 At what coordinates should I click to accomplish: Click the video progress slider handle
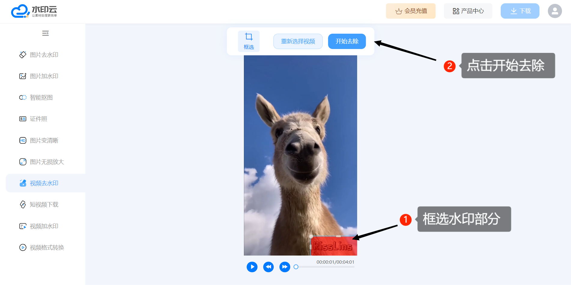point(296,267)
